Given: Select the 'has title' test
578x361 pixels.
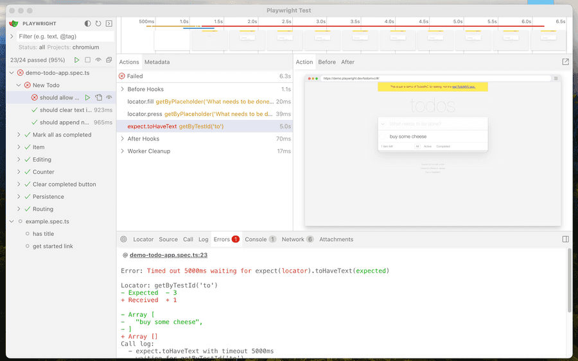Looking at the screenshot, I should tap(61, 233).
